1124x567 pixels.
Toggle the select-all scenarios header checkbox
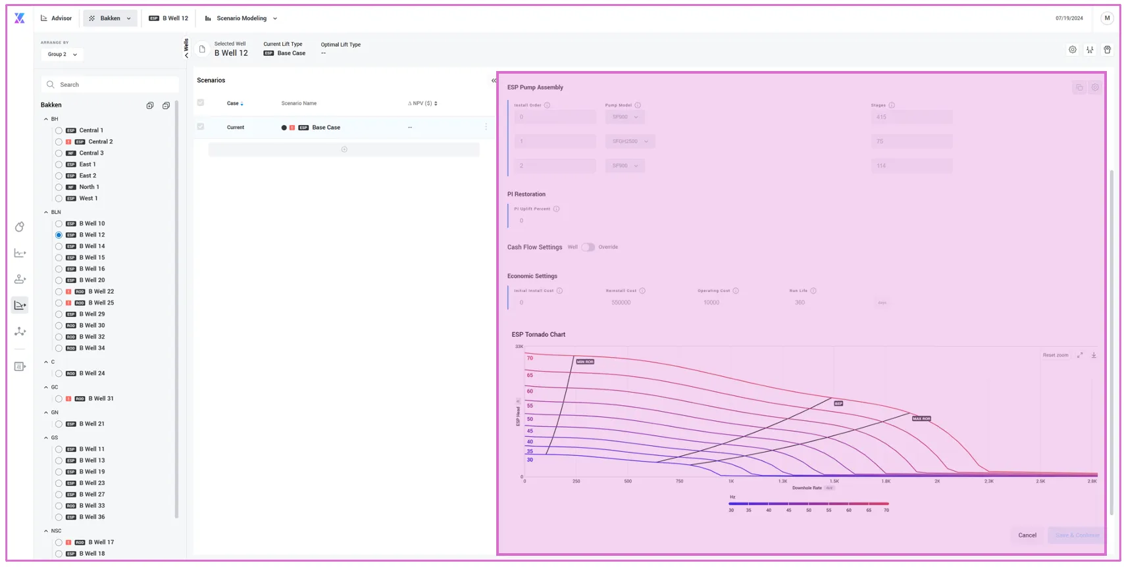(201, 103)
